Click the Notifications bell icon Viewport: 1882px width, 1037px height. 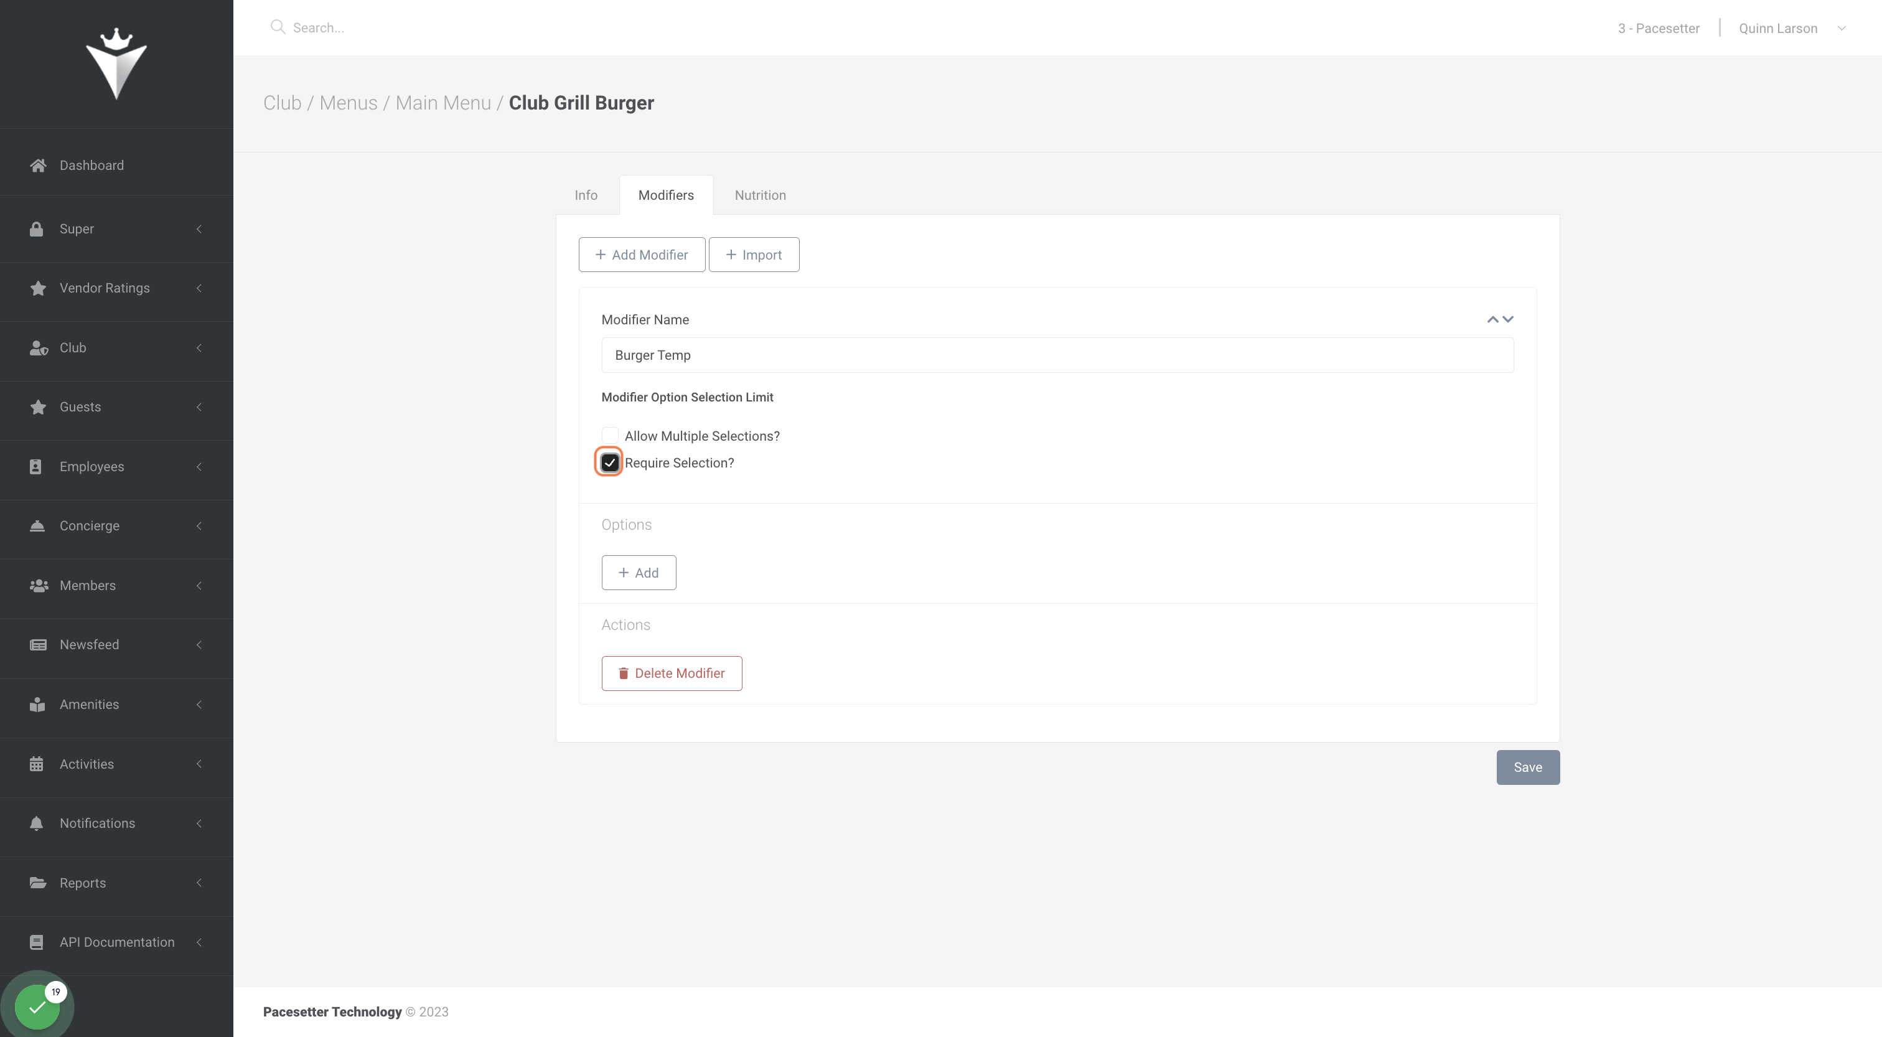click(37, 823)
